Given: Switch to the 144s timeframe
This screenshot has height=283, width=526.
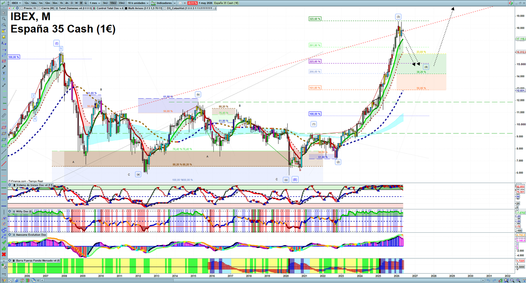Looking at the screenshot, I should [x=34, y=3].
